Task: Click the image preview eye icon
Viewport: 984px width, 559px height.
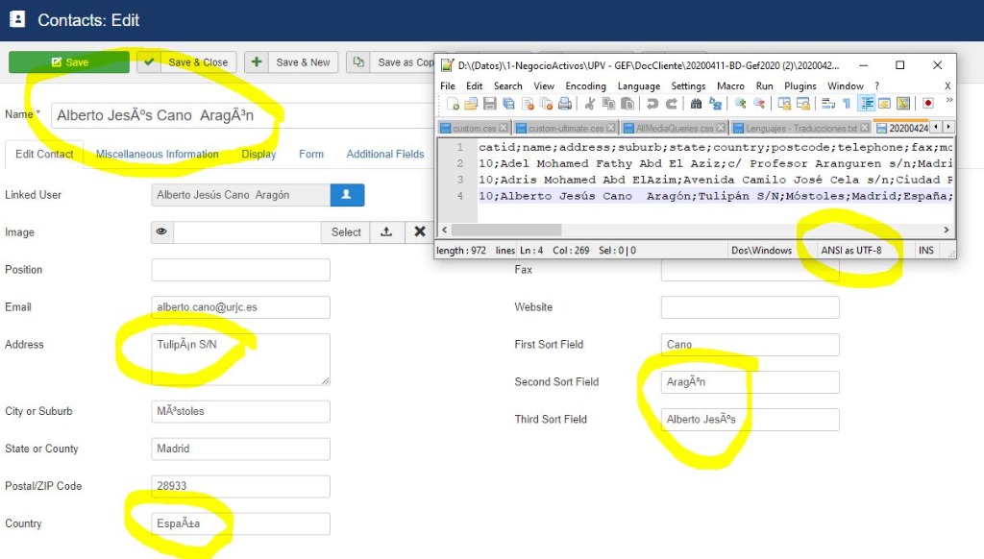Action: [x=161, y=231]
